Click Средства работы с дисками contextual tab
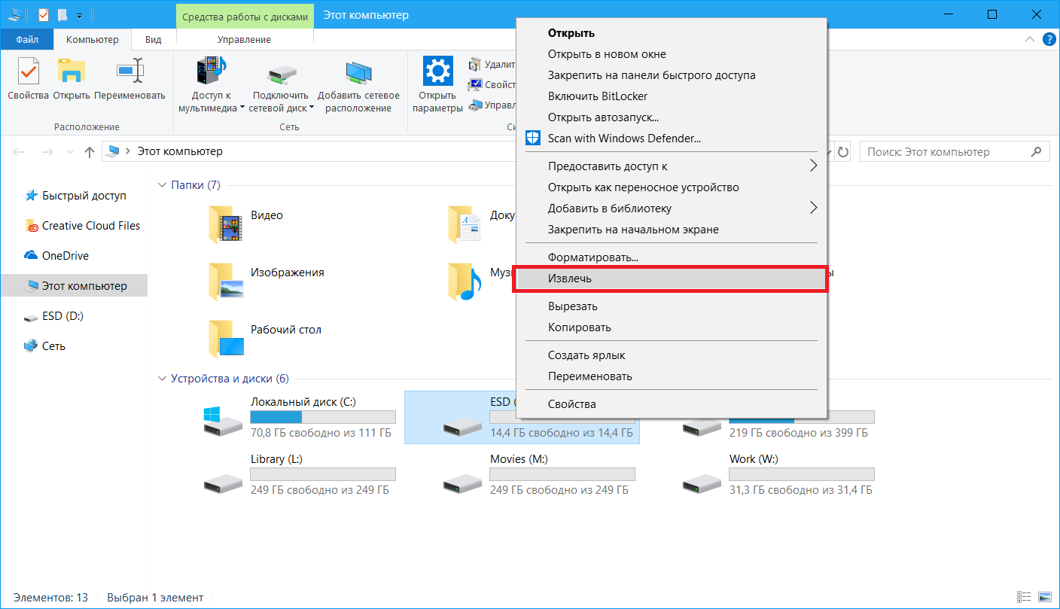This screenshot has width=1060, height=609. [245, 16]
